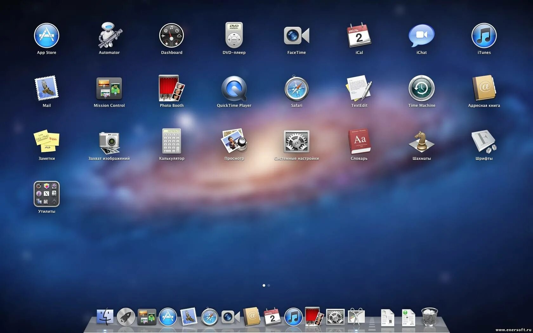Launch Automator from Launchpad

(x=109, y=36)
